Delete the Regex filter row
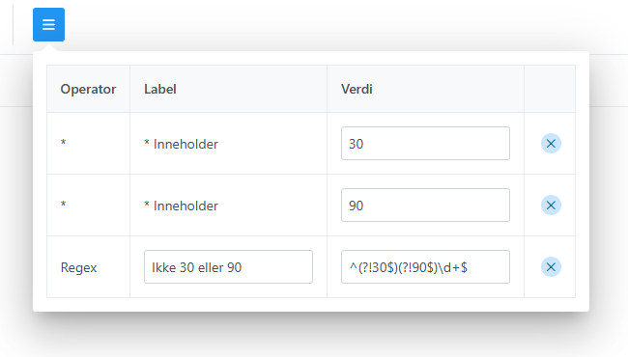 pyautogui.click(x=551, y=267)
